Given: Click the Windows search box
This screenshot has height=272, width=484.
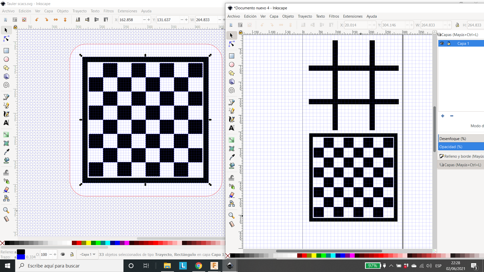Looking at the screenshot, I should coord(69,266).
